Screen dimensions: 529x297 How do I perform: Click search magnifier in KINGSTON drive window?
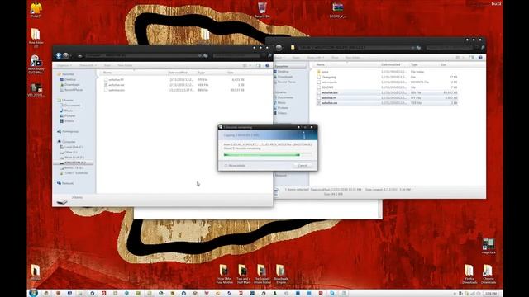click(269, 55)
